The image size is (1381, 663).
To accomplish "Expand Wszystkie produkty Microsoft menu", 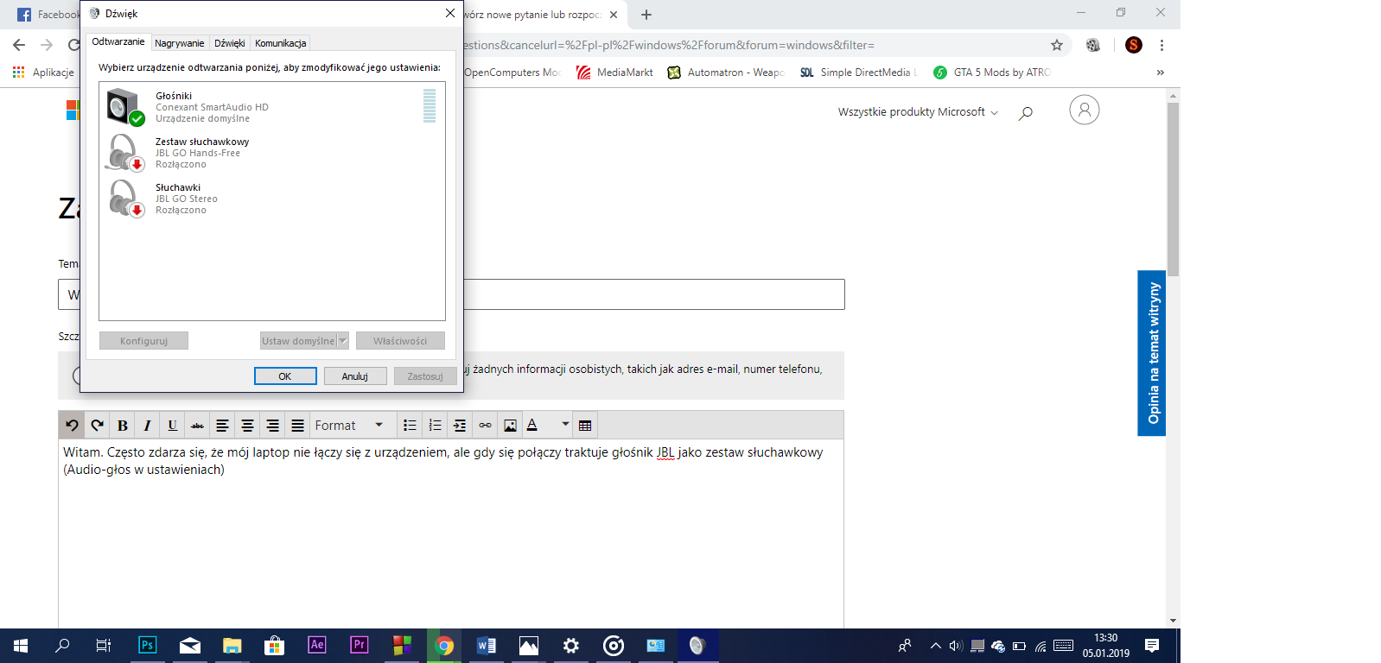I will 918,112.
